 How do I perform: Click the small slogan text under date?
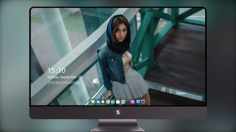tap(64, 83)
